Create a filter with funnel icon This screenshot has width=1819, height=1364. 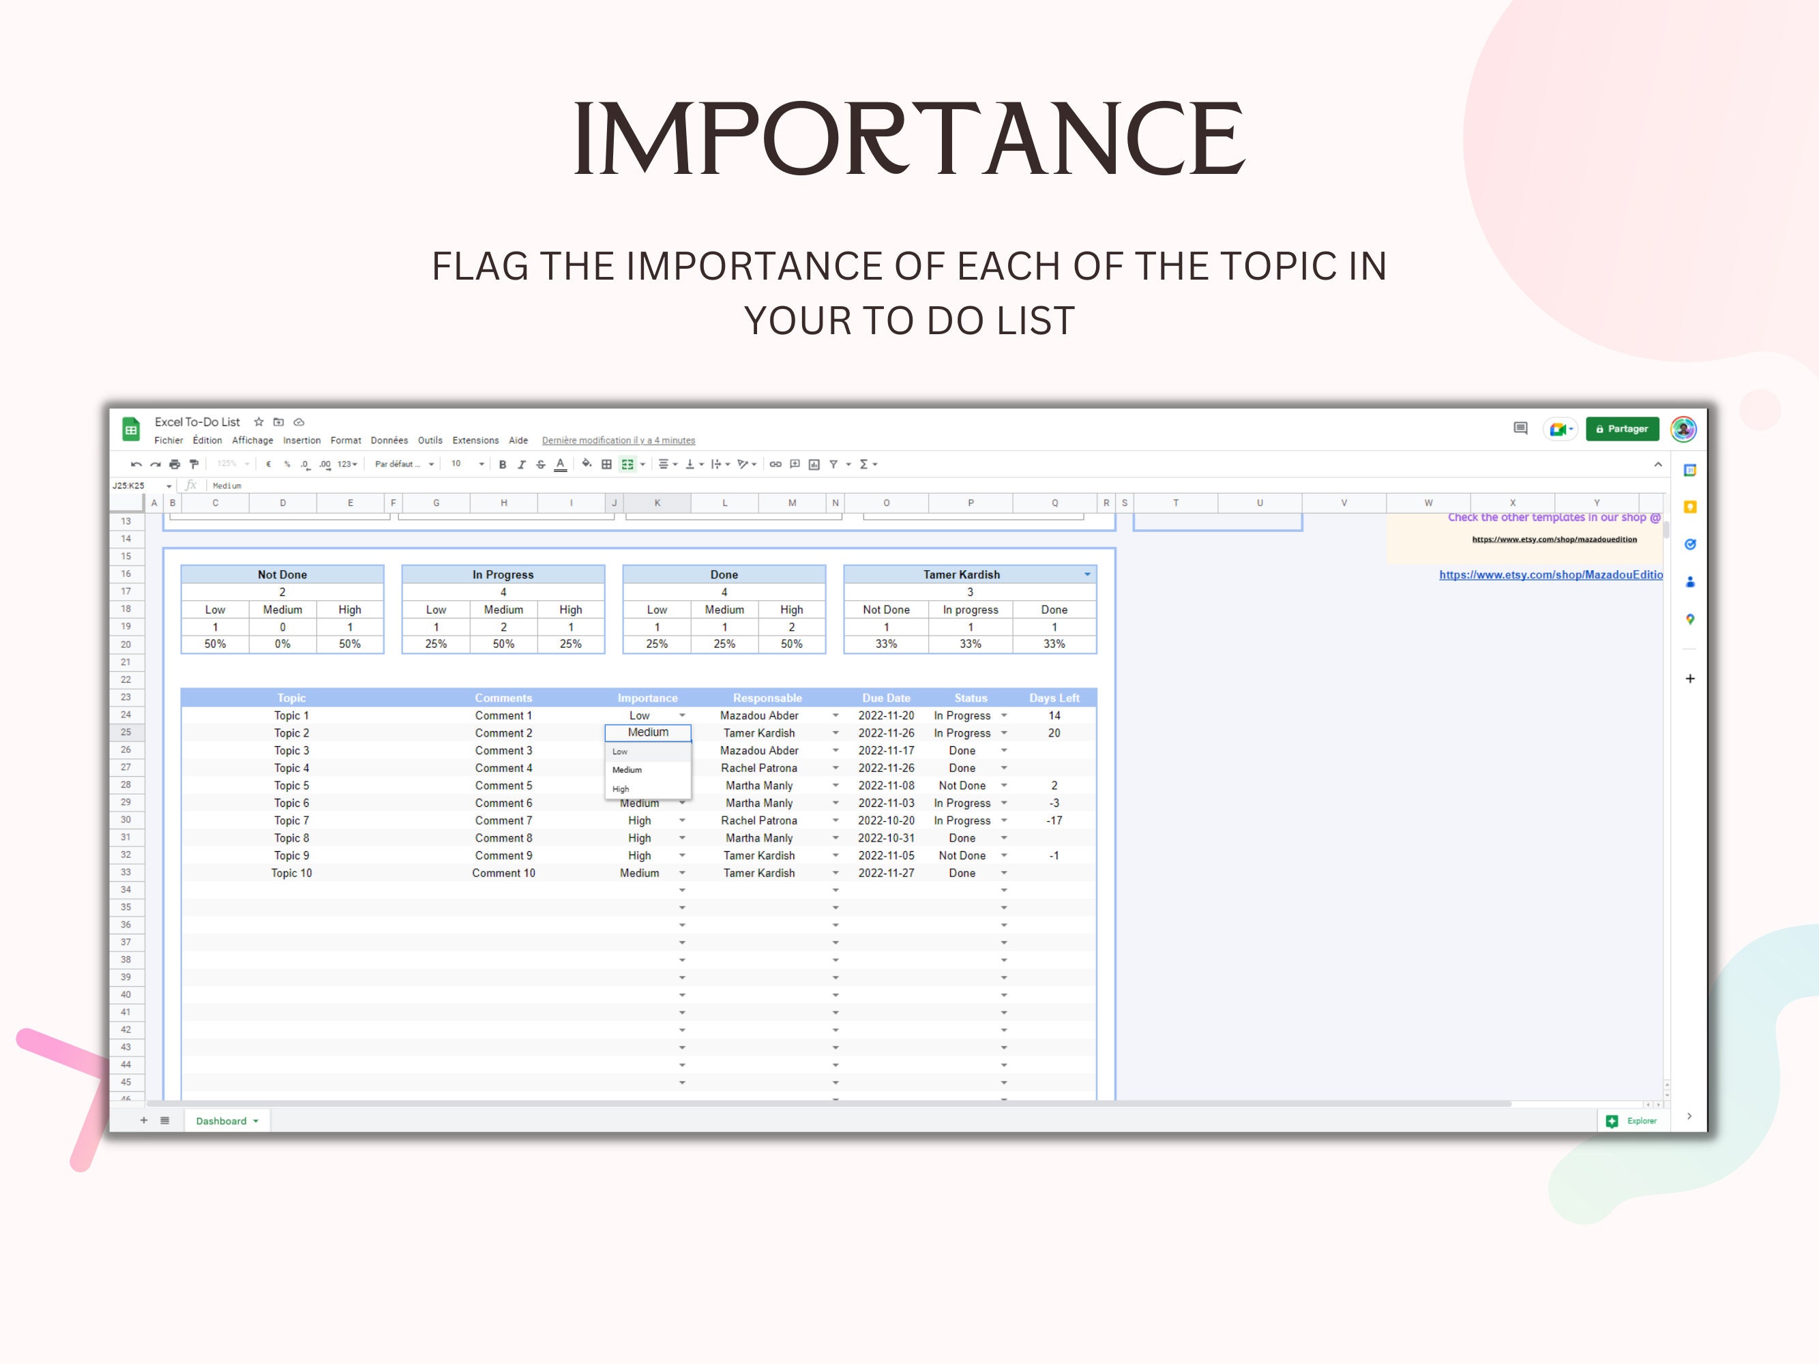[x=834, y=464]
